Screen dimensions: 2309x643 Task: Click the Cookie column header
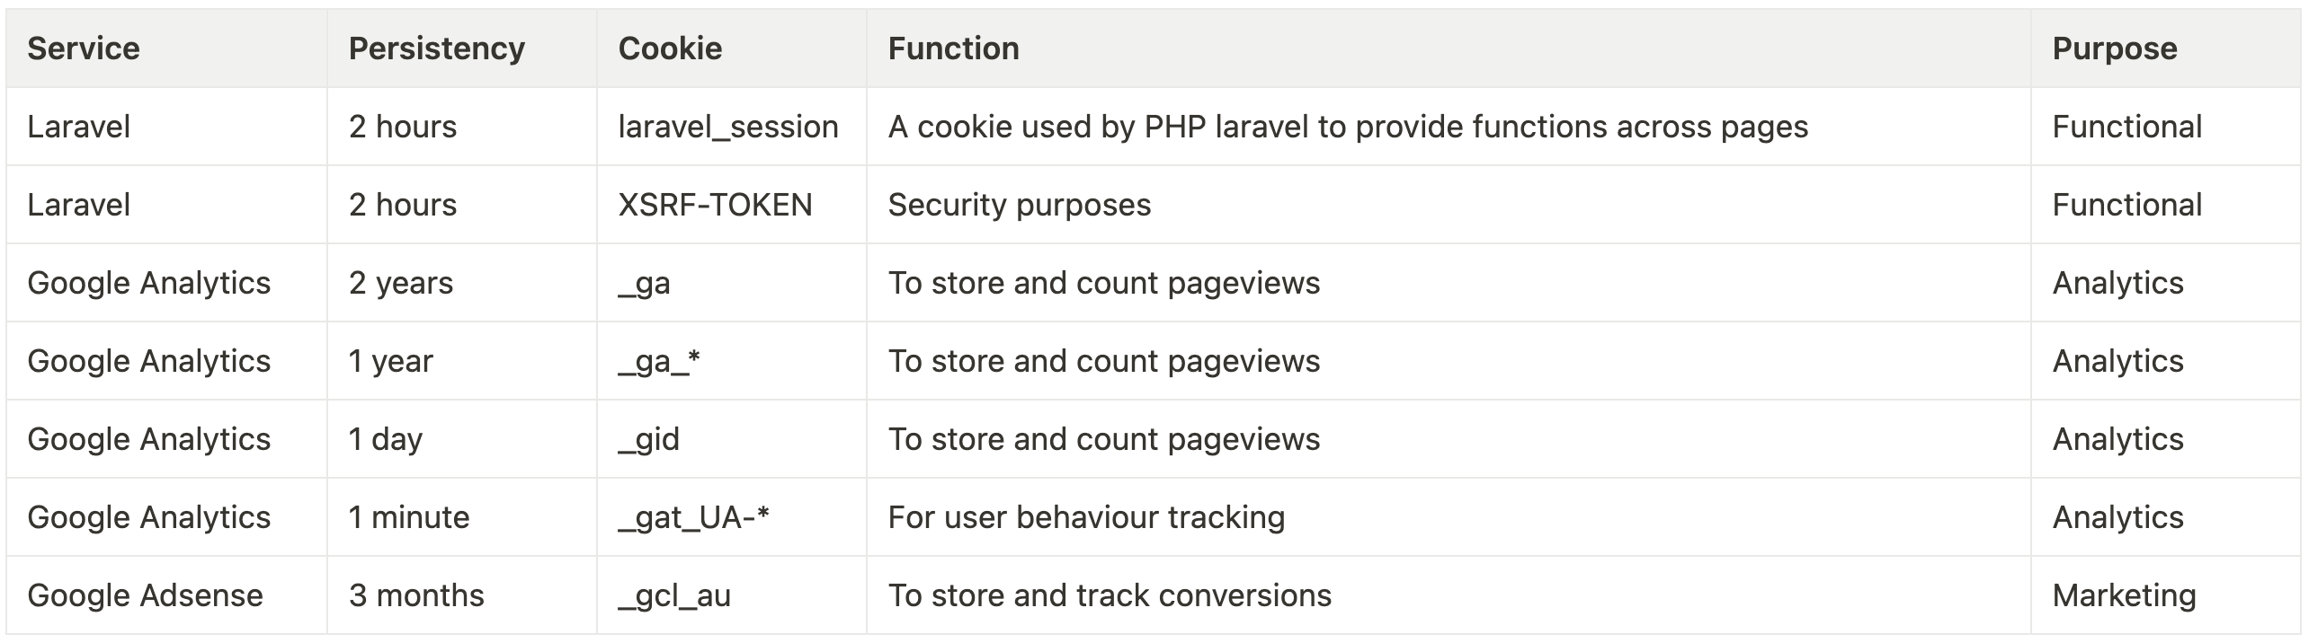670,48
